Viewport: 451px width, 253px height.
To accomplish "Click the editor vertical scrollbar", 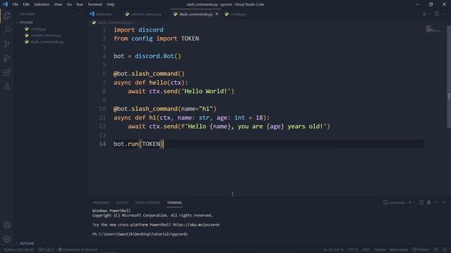I will pyautogui.click(x=449, y=77).
